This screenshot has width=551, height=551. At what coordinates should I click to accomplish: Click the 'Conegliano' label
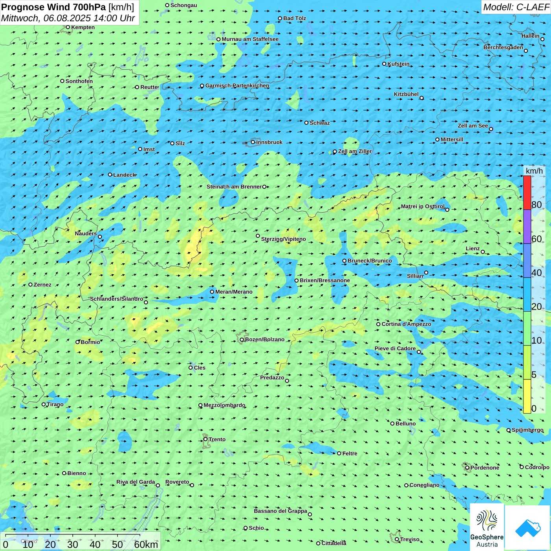tap(424, 485)
